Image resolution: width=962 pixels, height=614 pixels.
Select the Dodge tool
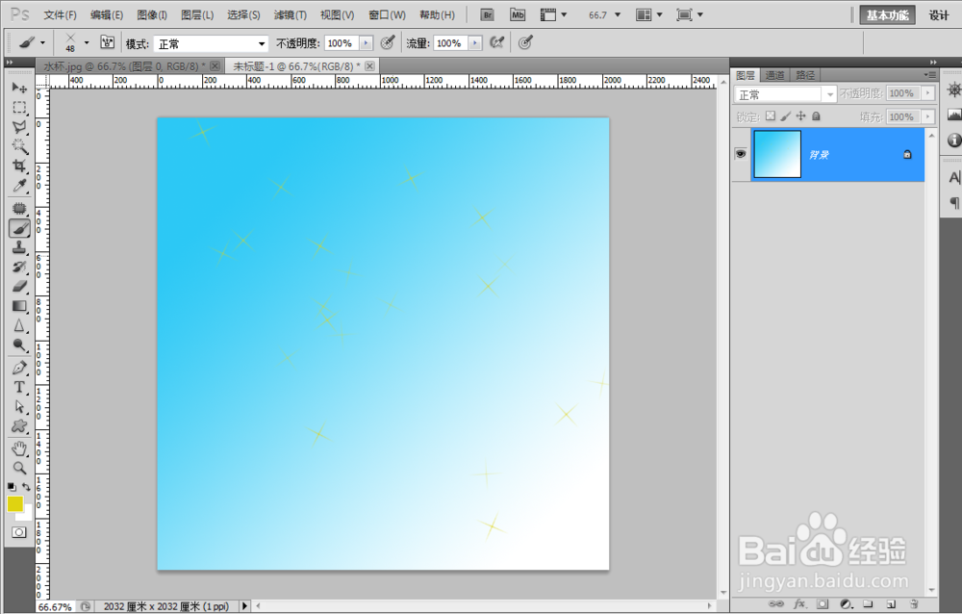(x=19, y=345)
